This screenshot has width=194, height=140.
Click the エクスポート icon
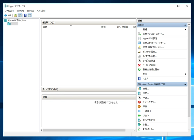139,129
